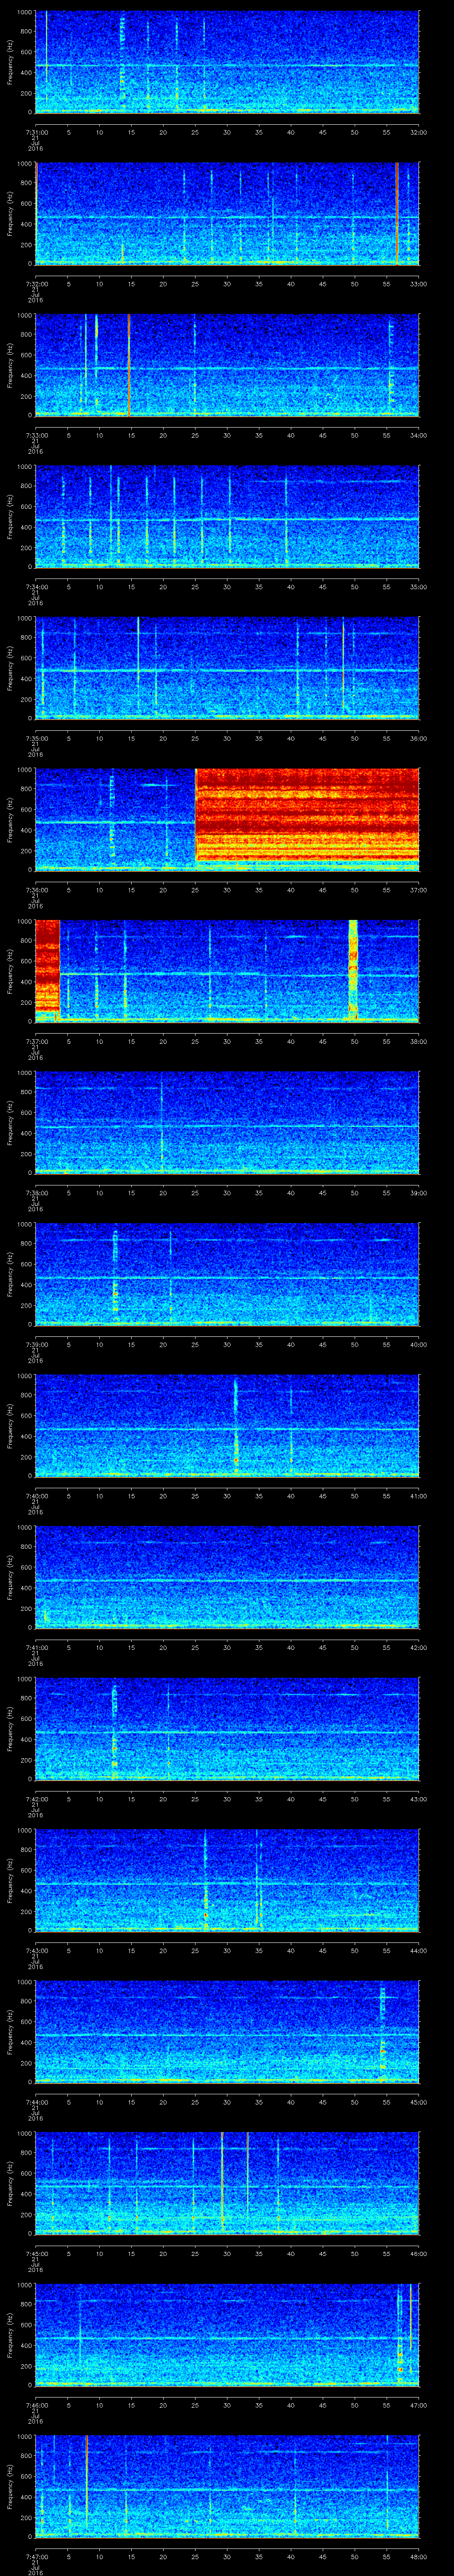Pick the spectrogram panel starting at 7:45:00
Viewport: 454px width, 2576px height.
coord(227,2183)
